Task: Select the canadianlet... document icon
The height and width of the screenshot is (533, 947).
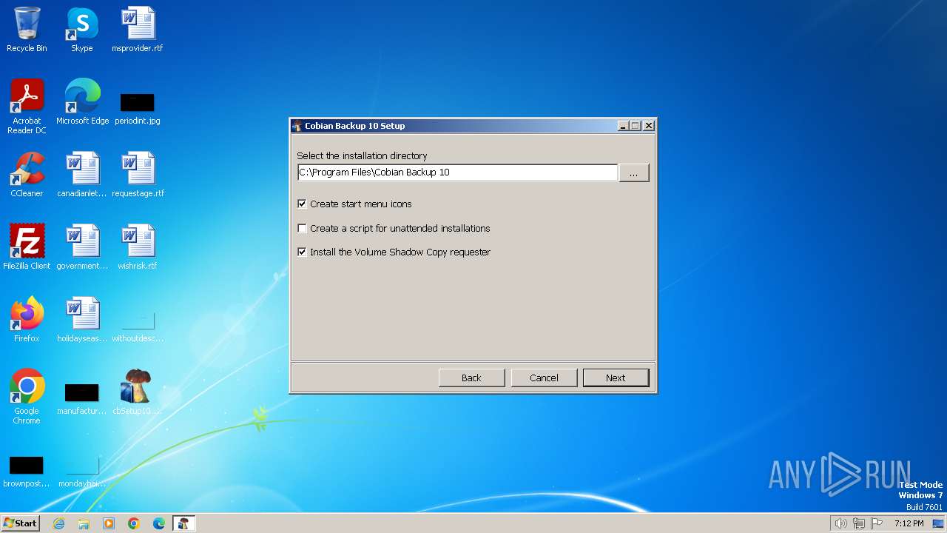Action: (x=82, y=175)
